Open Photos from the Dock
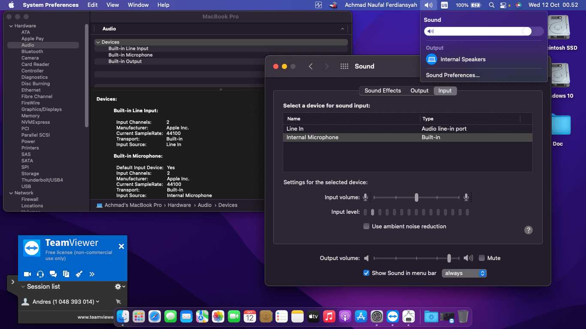Image resolution: width=586 pixels, height=329 pixels. [x=218, y=317]
